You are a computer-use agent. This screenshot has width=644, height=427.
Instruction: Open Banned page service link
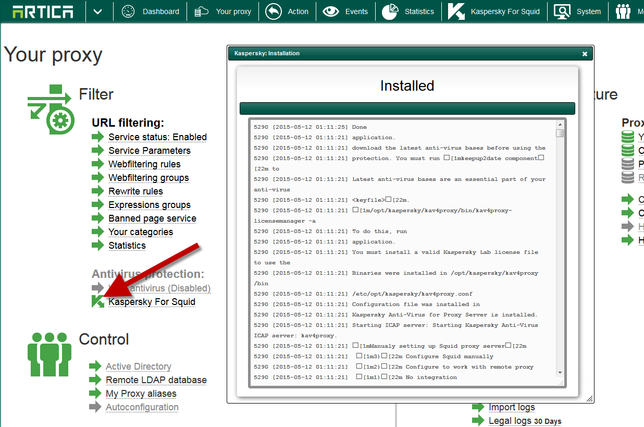click(x=152, y=218)
